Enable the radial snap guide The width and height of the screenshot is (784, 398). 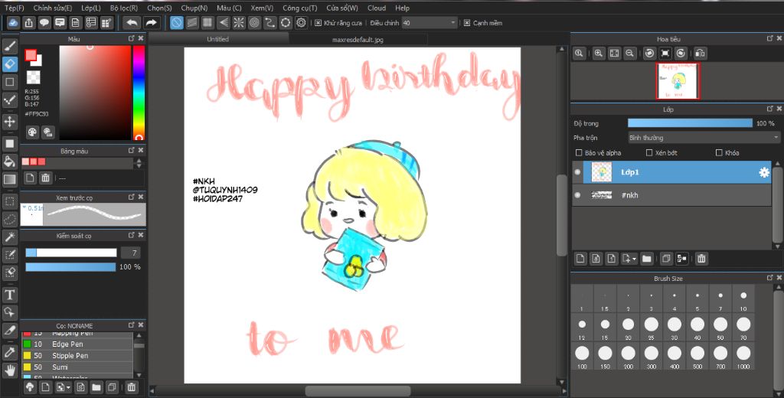tap(239, 22)
